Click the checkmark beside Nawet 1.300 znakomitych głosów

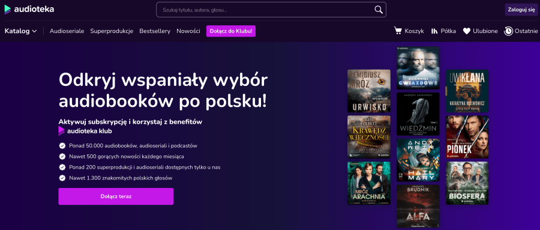(x=62, y=178)
